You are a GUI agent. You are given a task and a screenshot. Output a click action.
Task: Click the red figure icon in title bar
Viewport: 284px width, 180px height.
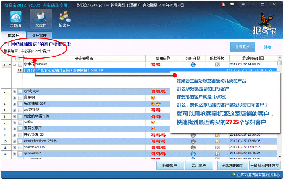[223, 4]
